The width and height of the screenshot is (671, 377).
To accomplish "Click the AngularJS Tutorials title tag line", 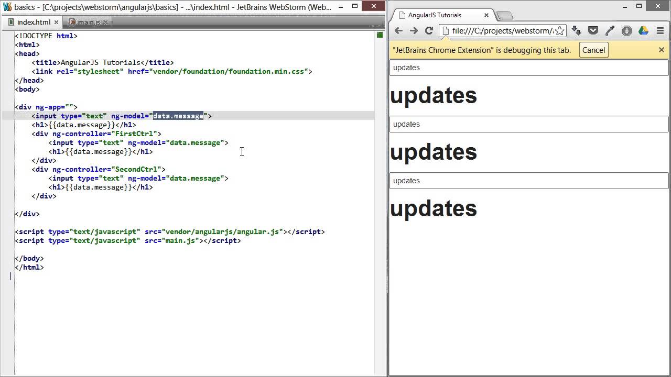I will (x=103, y=62).
